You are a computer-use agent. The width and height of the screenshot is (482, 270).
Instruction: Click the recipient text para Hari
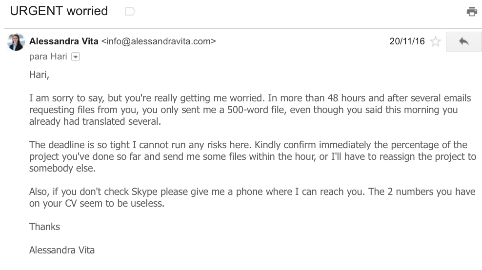tap(48, 57)
